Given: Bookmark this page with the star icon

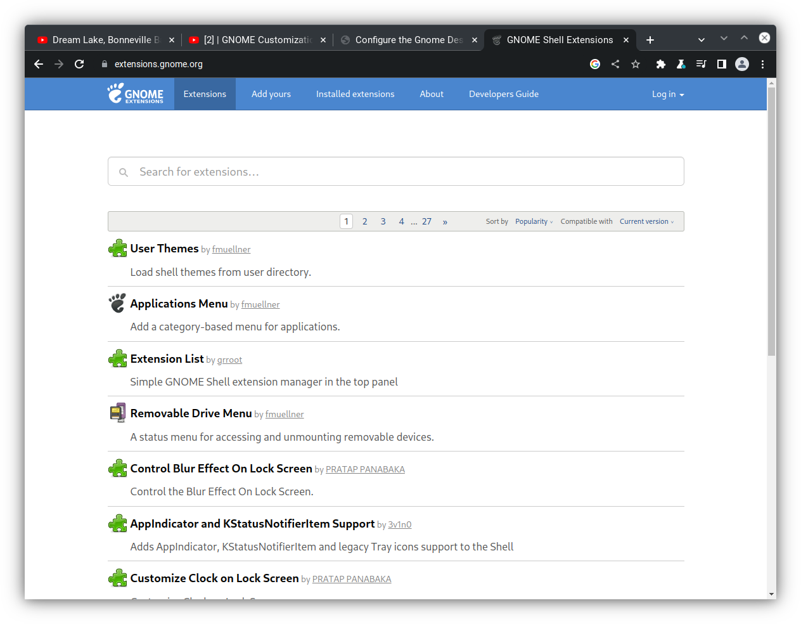Looking at the screenshot, I should [636, 64].
